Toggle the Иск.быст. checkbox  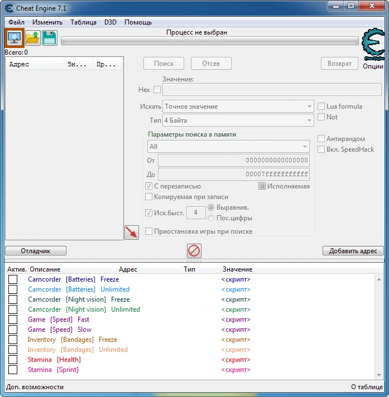coord(149,212)
